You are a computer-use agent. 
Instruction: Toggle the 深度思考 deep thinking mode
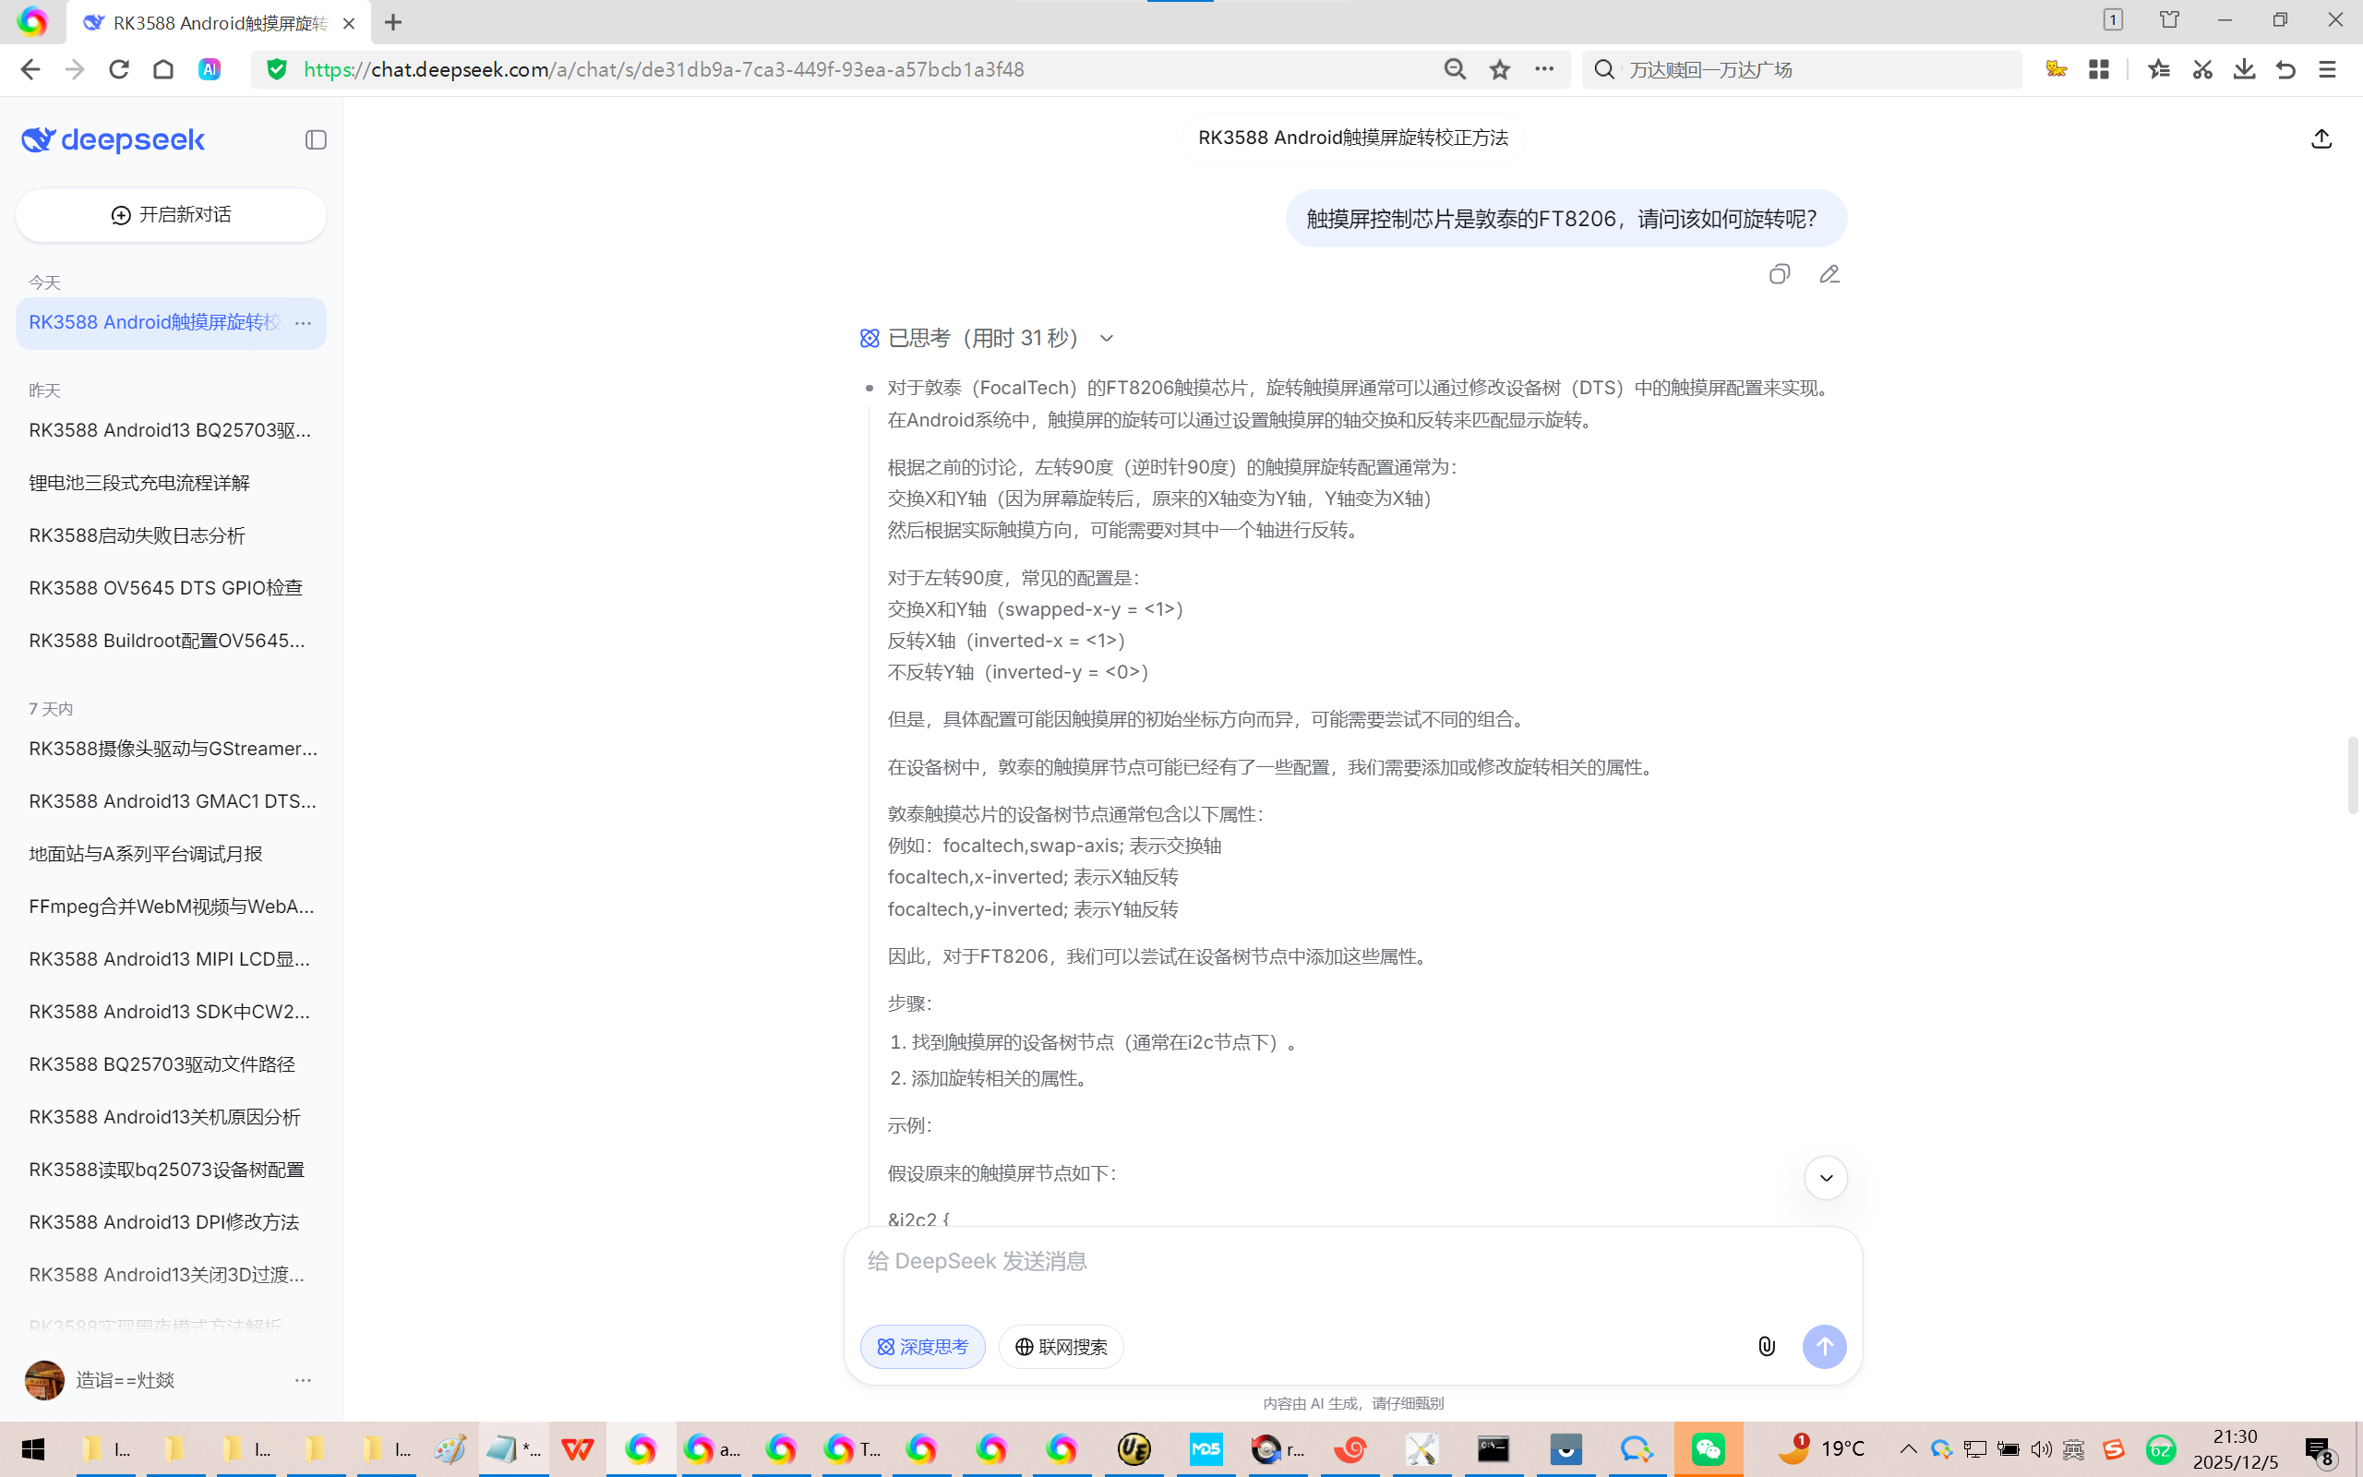pyautogui.click(x=922, y=1346)
